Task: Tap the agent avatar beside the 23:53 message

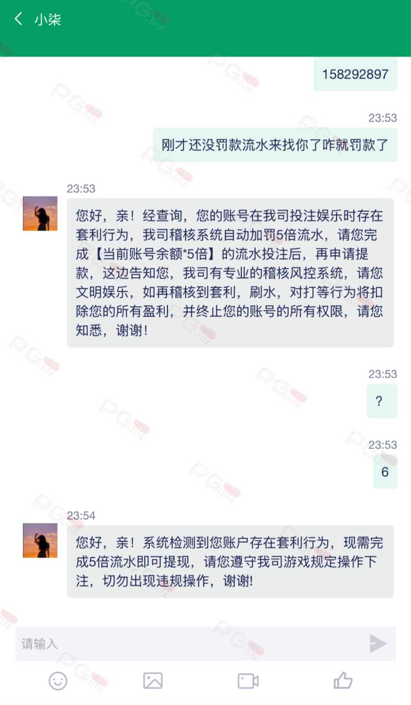Action: (40, 213)
